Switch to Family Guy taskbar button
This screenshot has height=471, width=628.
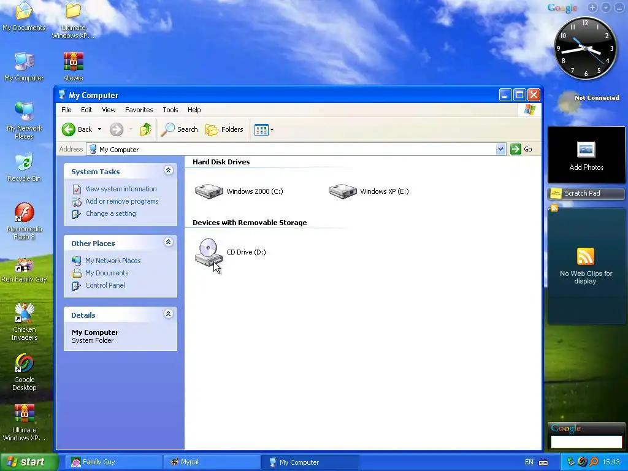point(113,462)
